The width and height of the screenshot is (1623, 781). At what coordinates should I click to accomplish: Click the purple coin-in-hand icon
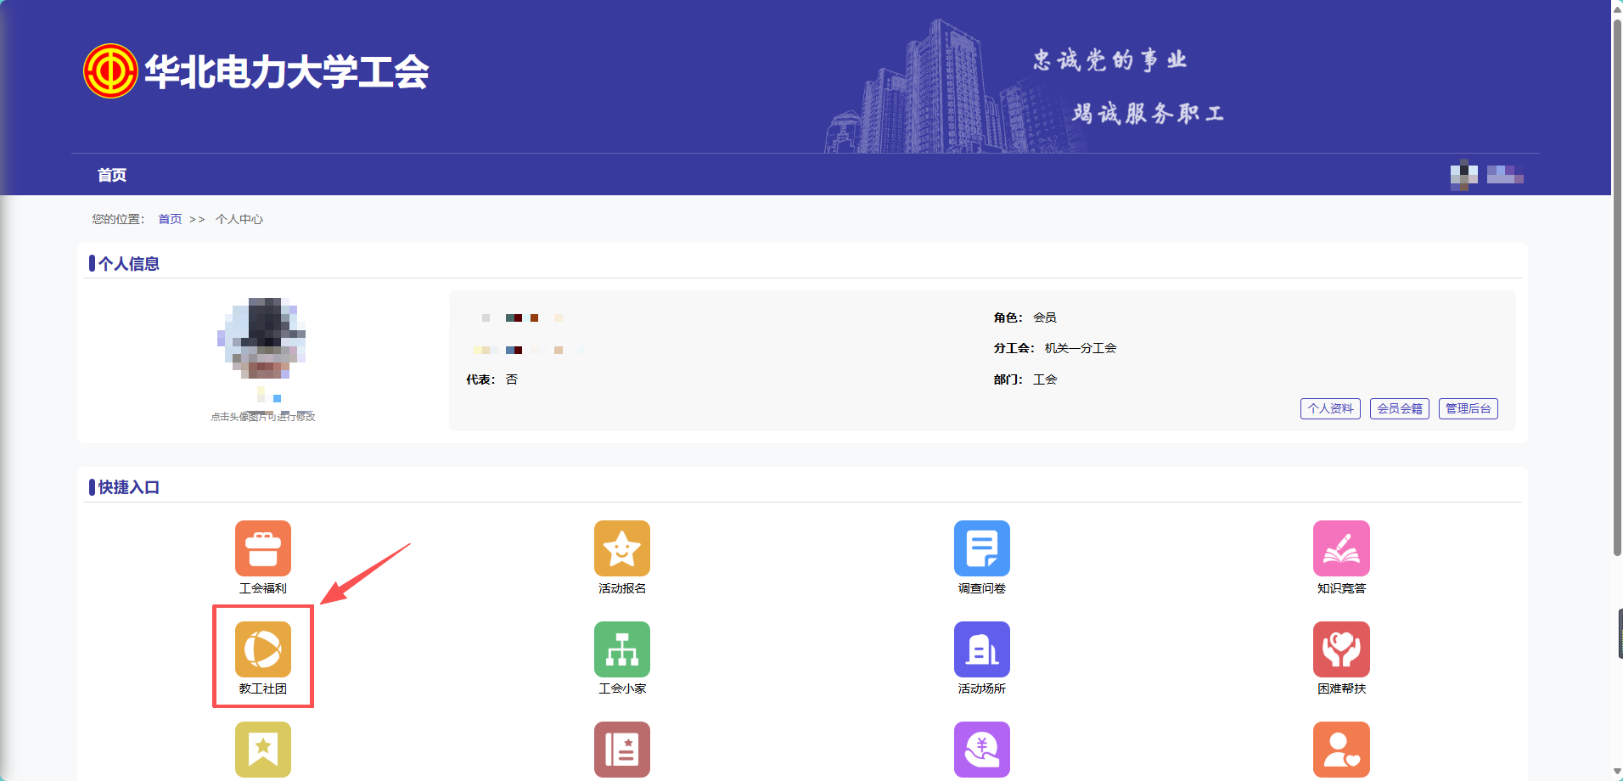point(982,749)
